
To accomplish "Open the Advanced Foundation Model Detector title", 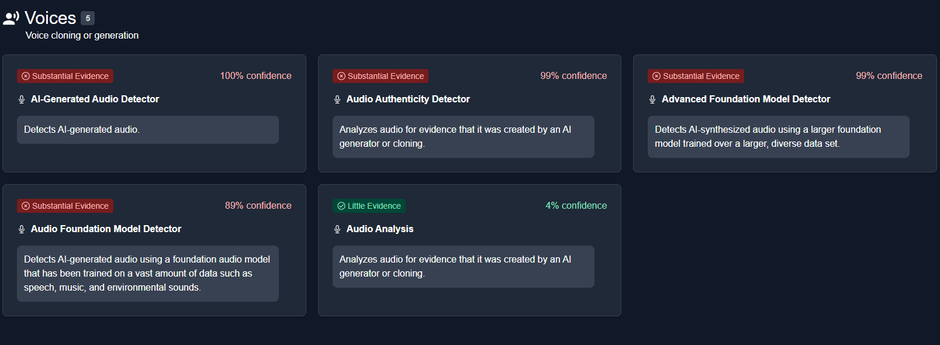I will tap(746, 99).
